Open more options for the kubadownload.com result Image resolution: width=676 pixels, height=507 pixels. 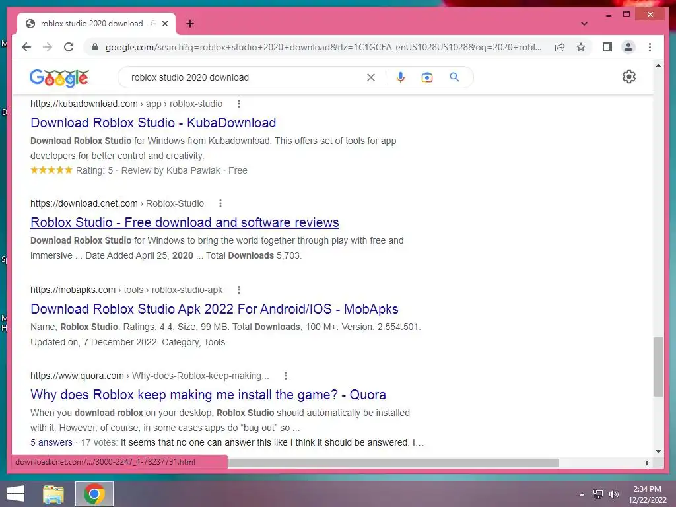pyautogui.click(x=239, y=104)
